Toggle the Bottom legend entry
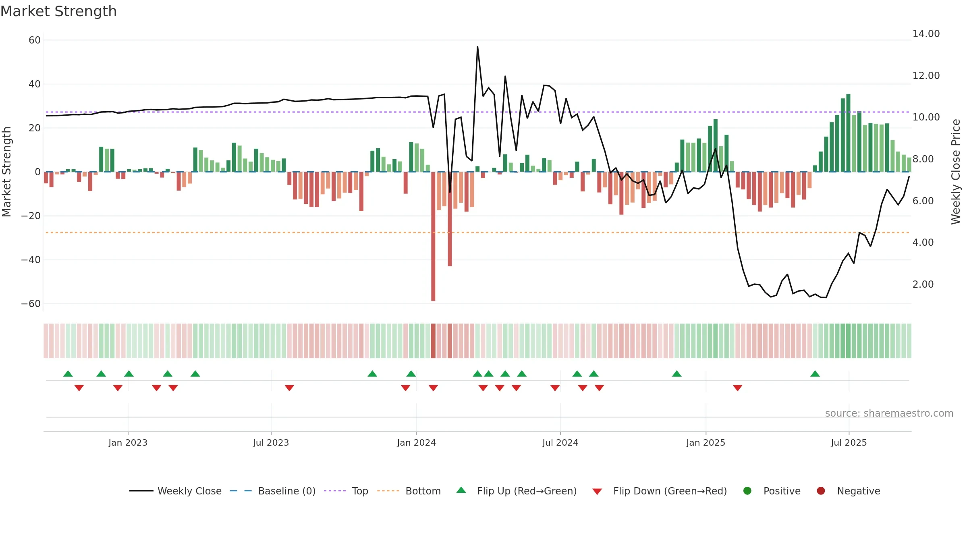This screenshot has width=967, height=544. [409, 491]
